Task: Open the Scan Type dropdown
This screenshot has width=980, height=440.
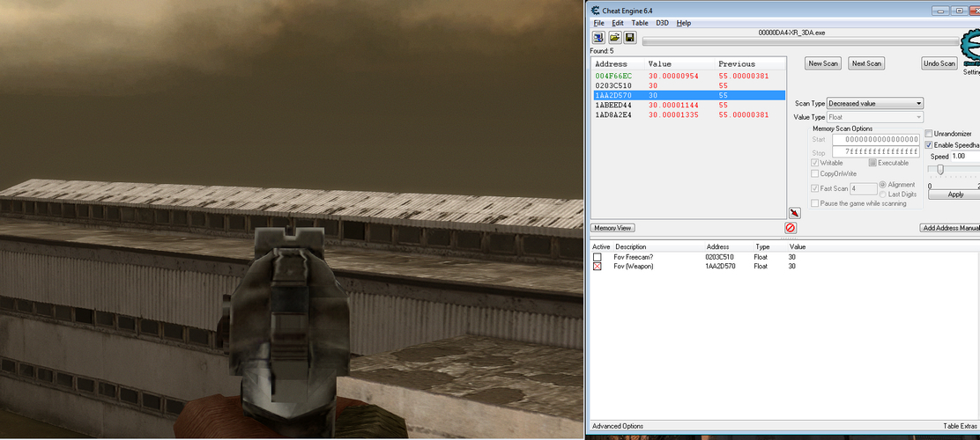Action: (874, 104)
